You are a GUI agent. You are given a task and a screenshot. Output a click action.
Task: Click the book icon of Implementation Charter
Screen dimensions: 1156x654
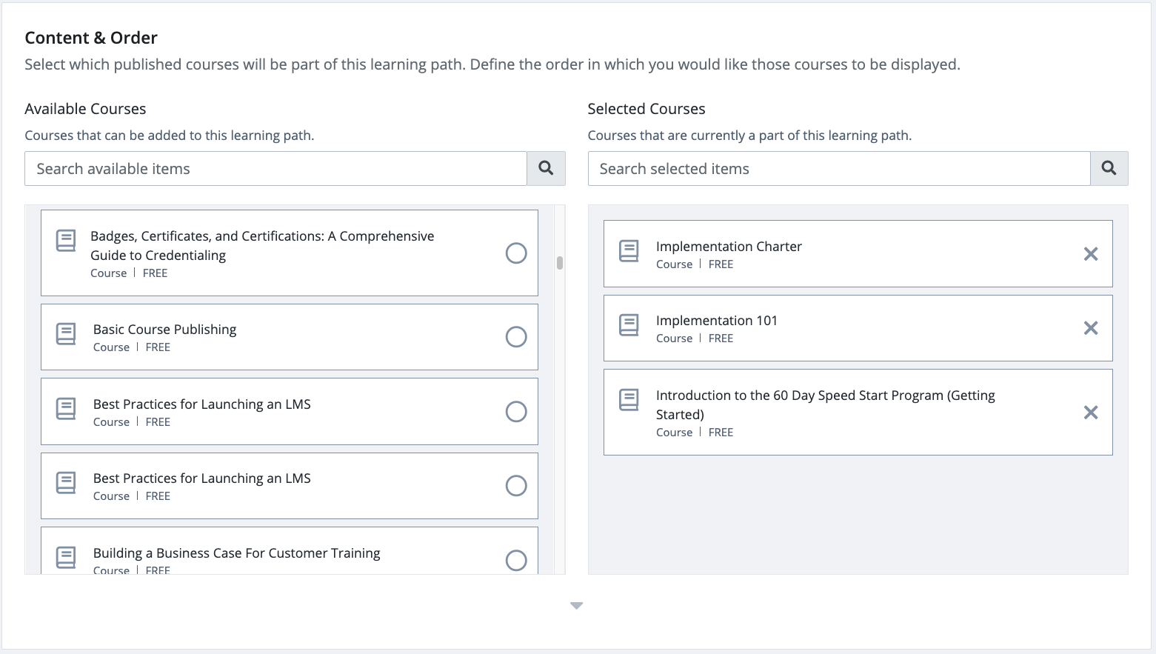click(x=629, y=251)
